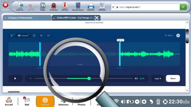Mute using the left speaker icon
The width and height of the screenshot is (191, 107).
point(31,79)
